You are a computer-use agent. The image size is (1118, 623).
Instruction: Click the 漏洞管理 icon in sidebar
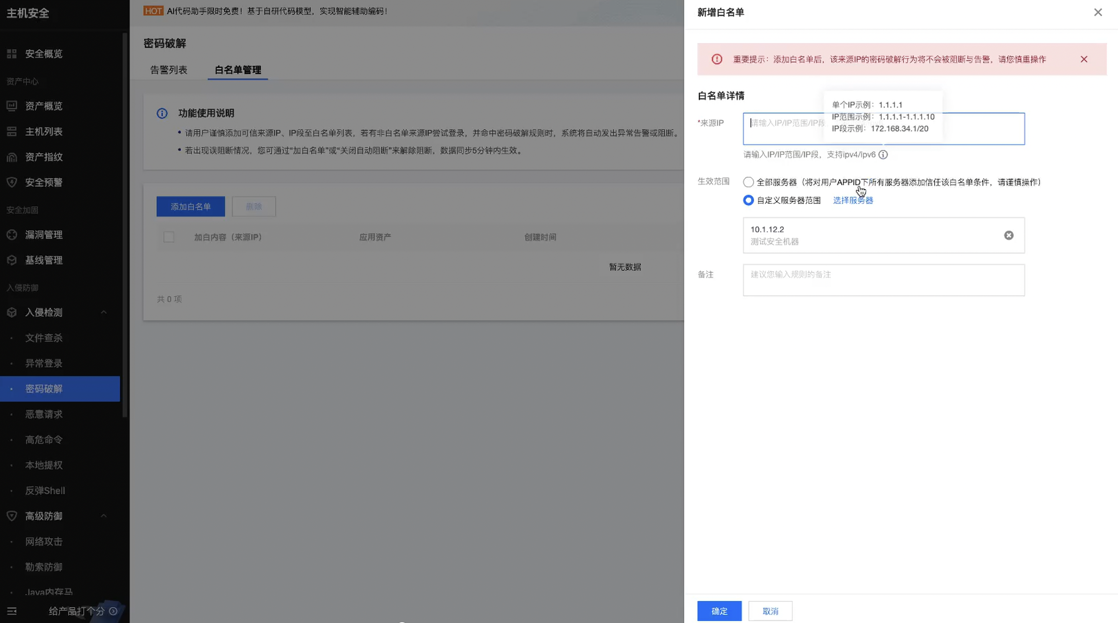coord(12,234)
